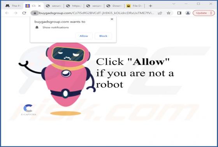
Task: Switch to the first 'The' tab
Action: click(13, 6)
